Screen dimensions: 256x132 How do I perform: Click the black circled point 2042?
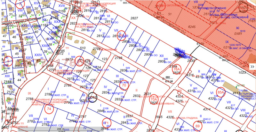[92, 98]
